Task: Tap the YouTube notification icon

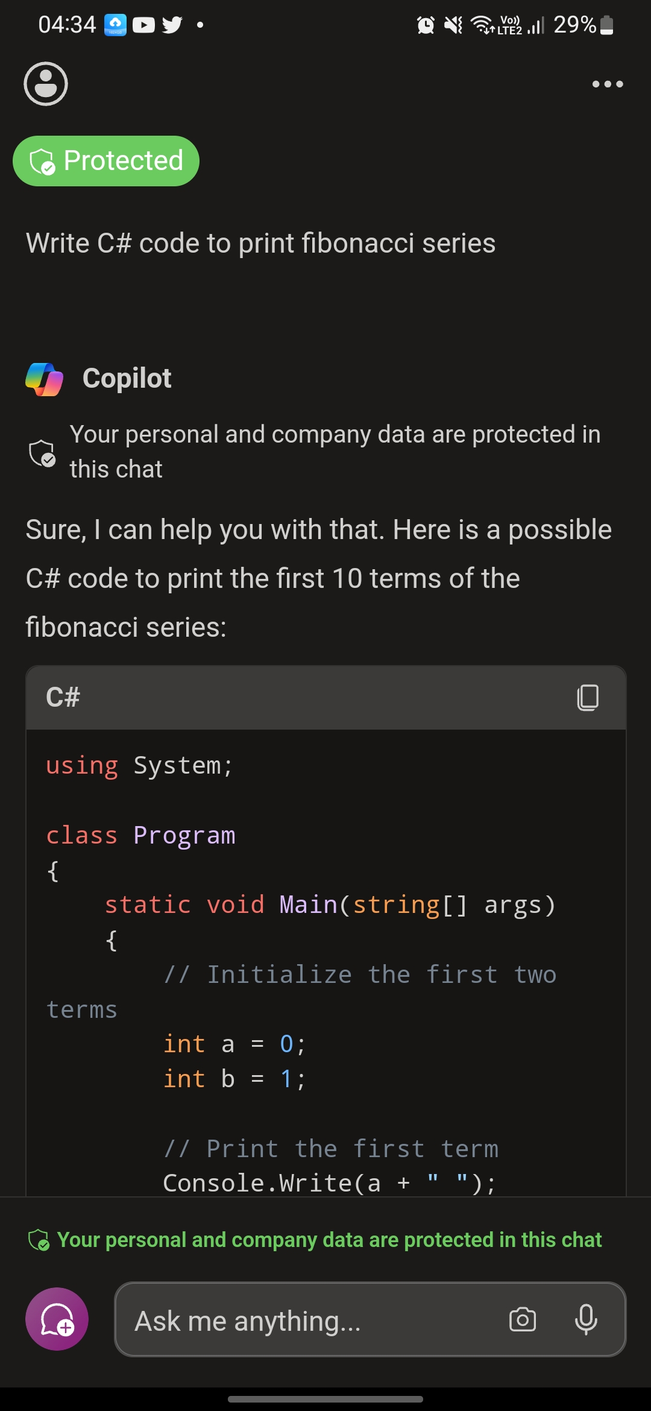Action: (143, 25)
